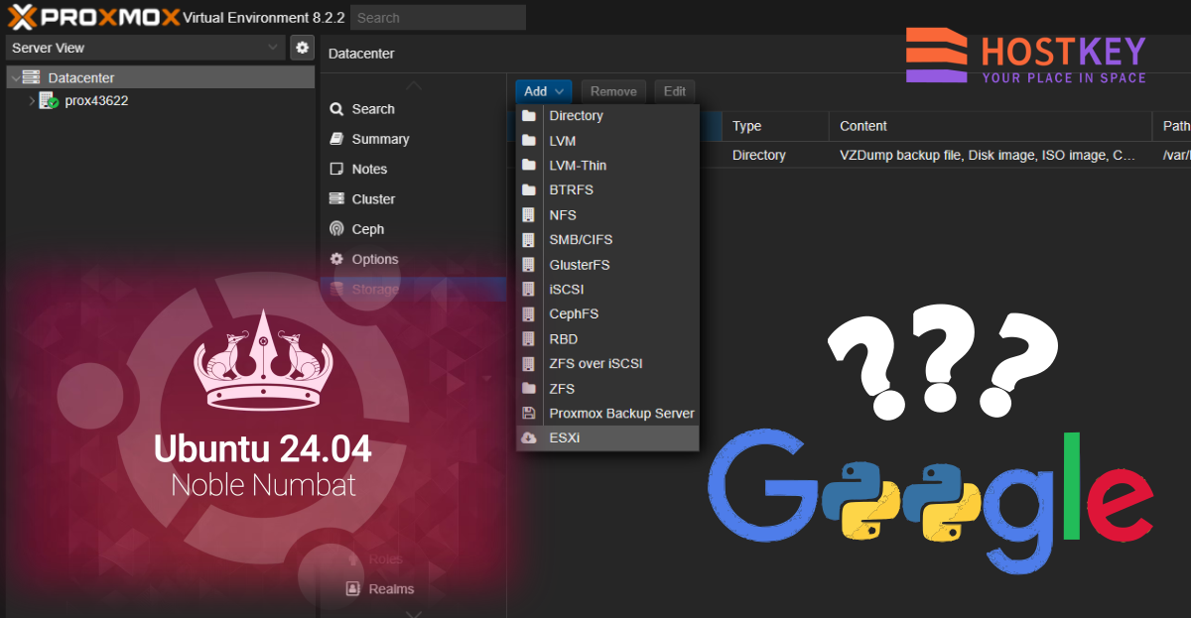Click the server icon beside Cluster
Screen dimensions: 1191x618
(336, 198)
